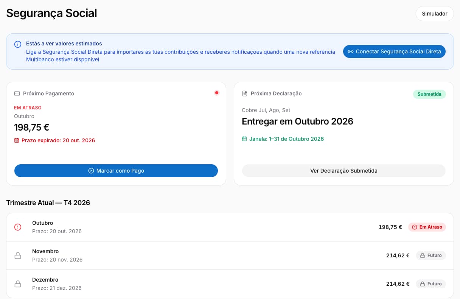Click the lock icon in the Novembro row
This screenshot has height=299, width=460.
pyautogui.click(x=18, y=255)
